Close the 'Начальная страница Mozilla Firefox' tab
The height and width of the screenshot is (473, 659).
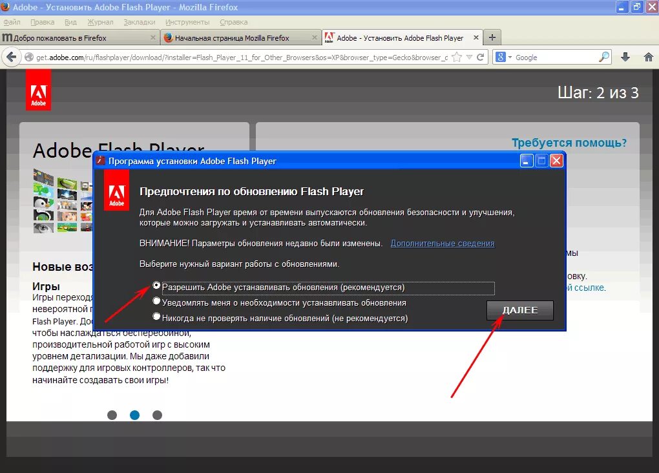[315, 37]
